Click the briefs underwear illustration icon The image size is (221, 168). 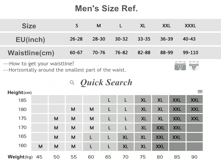pyautogui.click(x=194, y=66)
